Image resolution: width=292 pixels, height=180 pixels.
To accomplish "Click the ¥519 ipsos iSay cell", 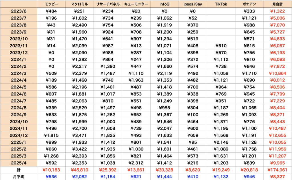I will click(x=193, y=39).
